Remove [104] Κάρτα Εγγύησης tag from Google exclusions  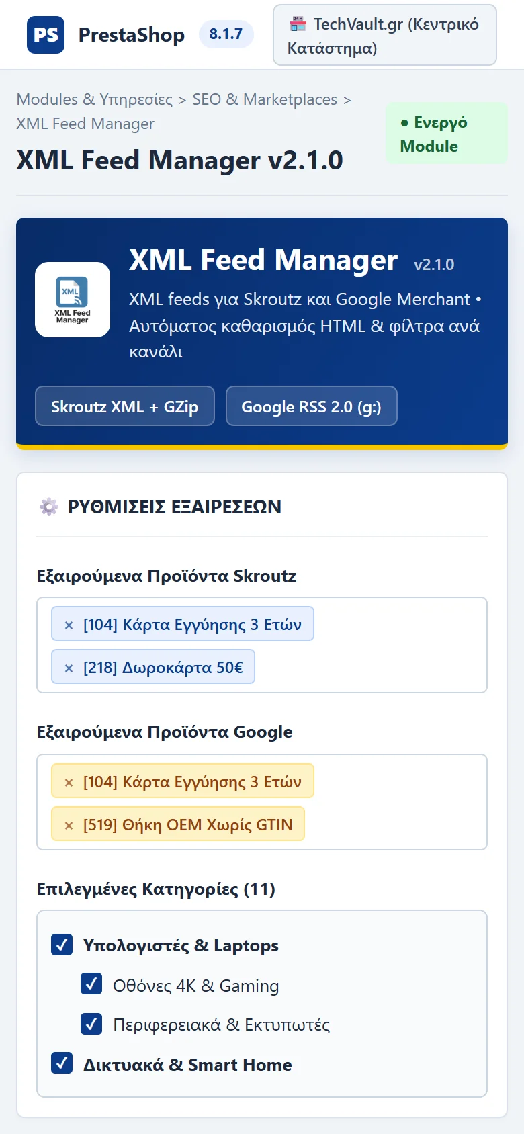tap(69, 783)
